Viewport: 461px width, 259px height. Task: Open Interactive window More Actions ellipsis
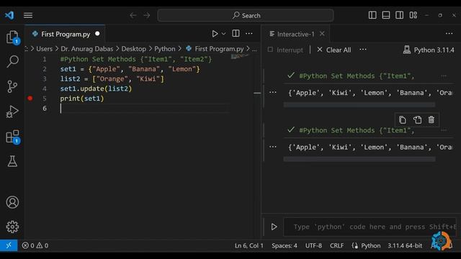click(449, 34)
